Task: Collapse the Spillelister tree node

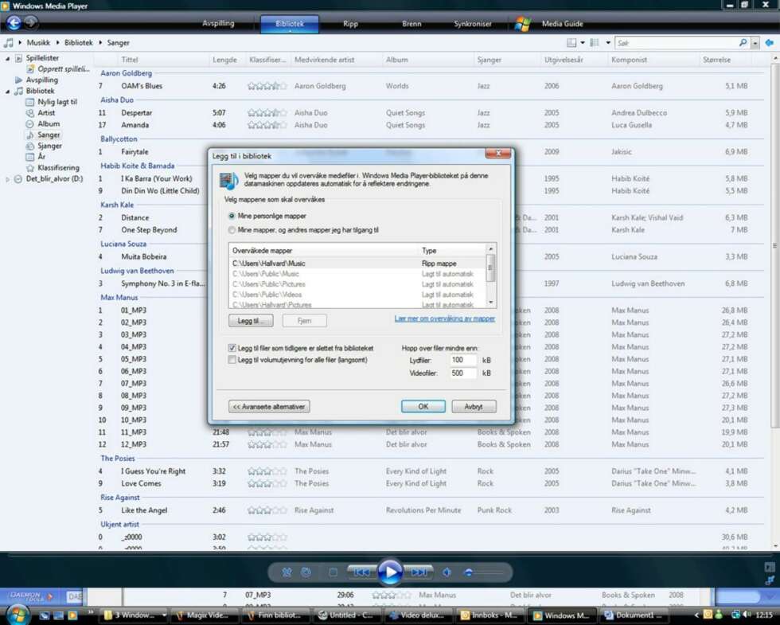Action: [x=7, y=59]
